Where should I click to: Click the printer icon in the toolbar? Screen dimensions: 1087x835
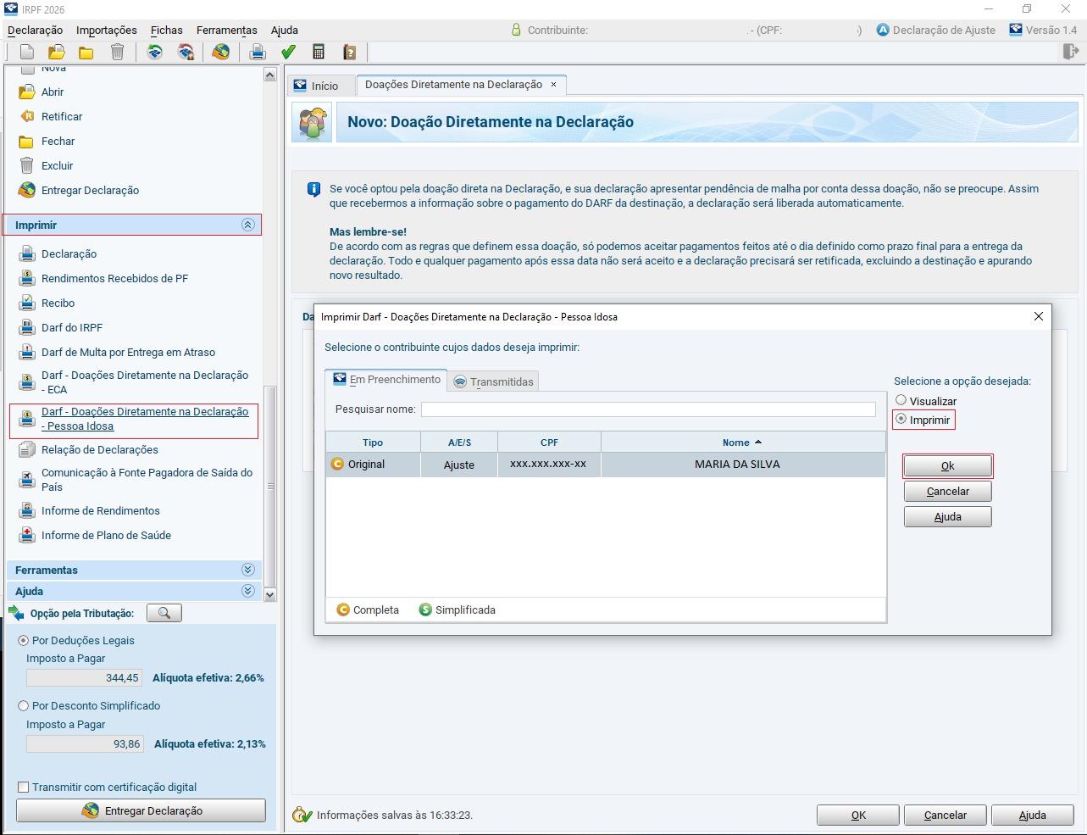[258, 53]
